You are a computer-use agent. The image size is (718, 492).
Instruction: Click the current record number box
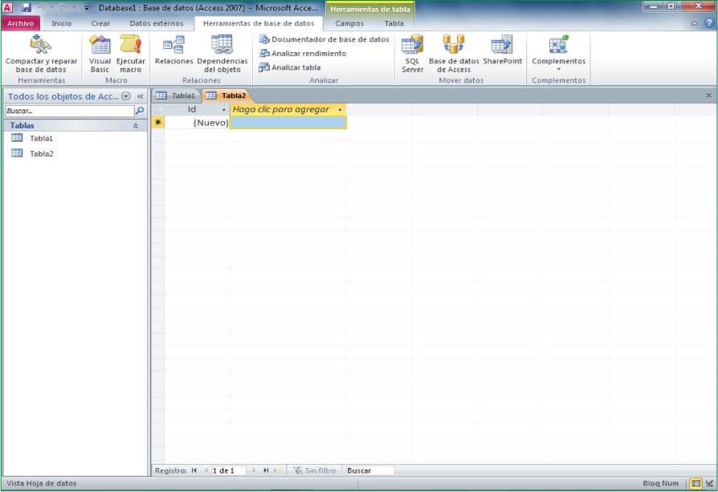pyautogui.click(x=228, y=470)
